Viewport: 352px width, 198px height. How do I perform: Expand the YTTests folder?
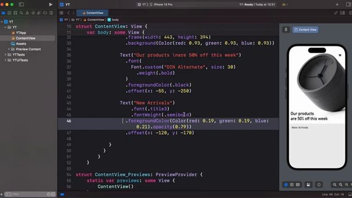(x=5, y=54)
